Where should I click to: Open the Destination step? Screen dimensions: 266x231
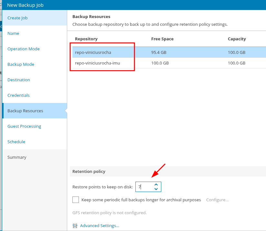(19, 80)
